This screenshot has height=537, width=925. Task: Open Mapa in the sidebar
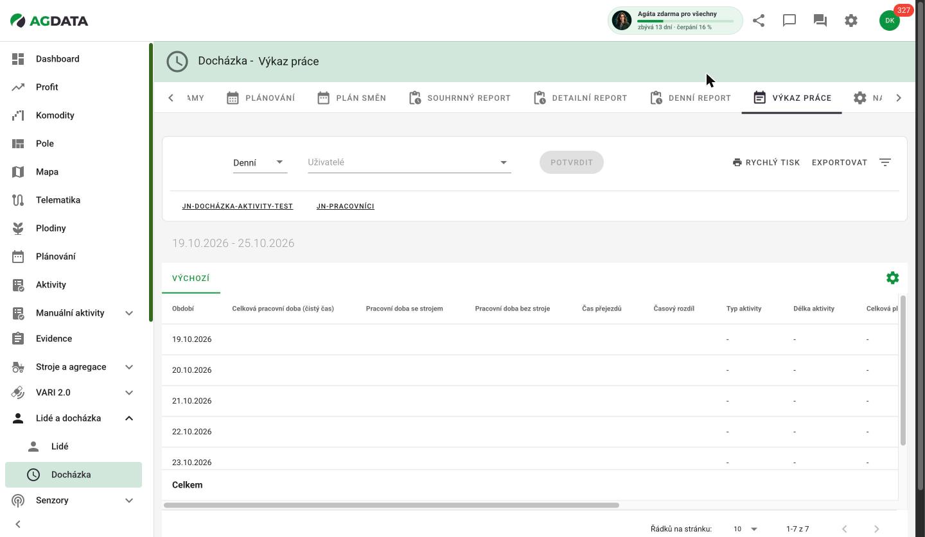tap(73, 172)
